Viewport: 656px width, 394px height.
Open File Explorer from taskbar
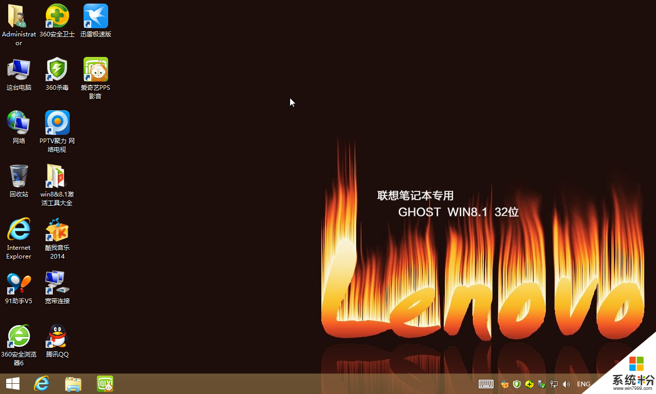(x=73, y=384)
